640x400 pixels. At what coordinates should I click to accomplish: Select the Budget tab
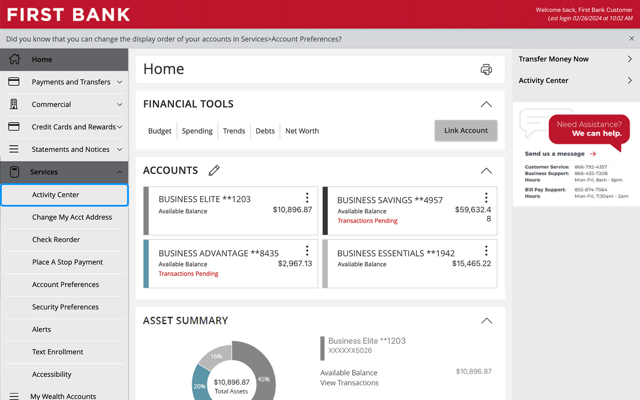tap(160, 131)
